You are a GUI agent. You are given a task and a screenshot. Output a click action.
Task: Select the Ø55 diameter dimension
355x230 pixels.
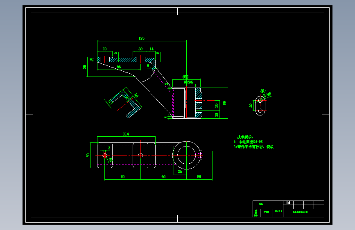coord(185,77)
